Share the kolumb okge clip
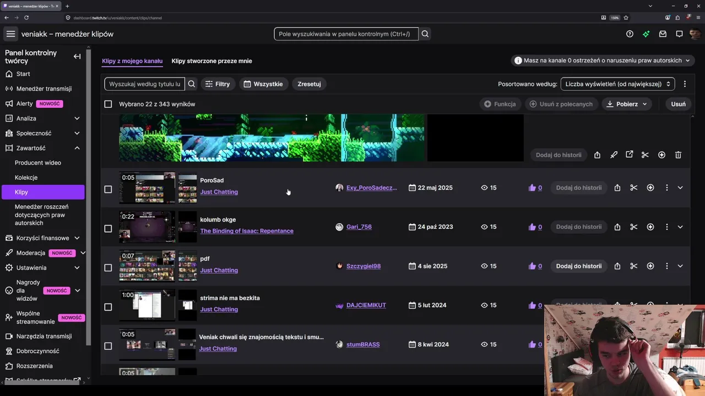 tap(617, 227)
